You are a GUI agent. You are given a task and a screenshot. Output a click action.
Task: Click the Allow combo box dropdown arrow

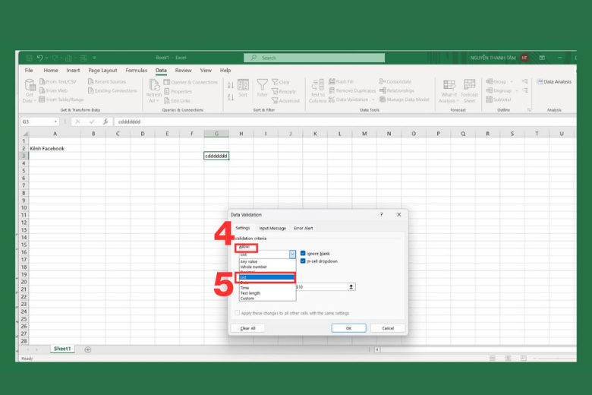[x=292, y=254]
